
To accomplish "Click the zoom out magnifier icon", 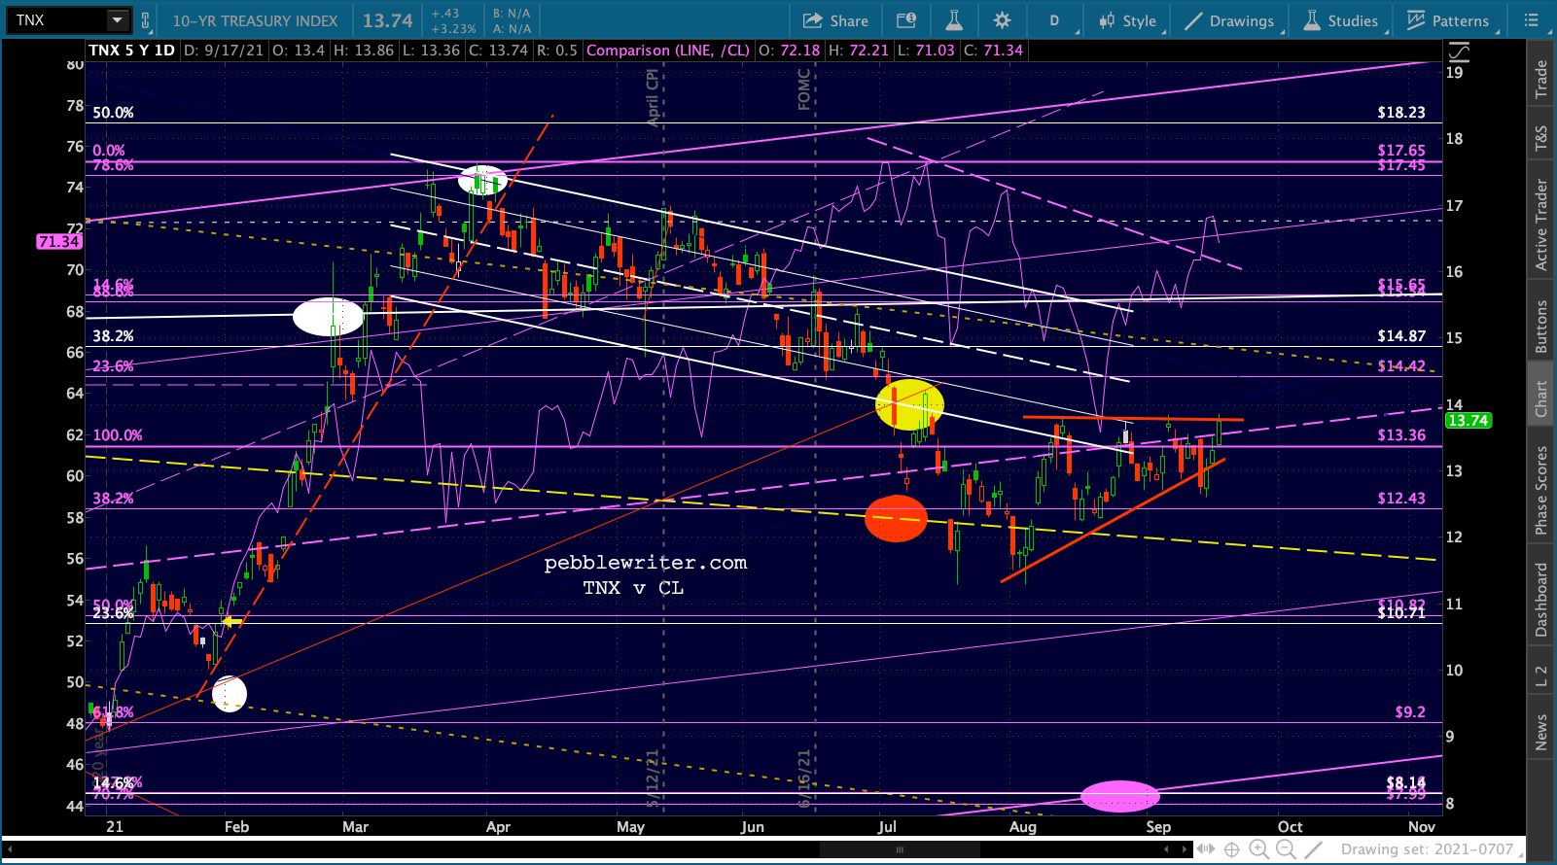I will (1286, 849).
